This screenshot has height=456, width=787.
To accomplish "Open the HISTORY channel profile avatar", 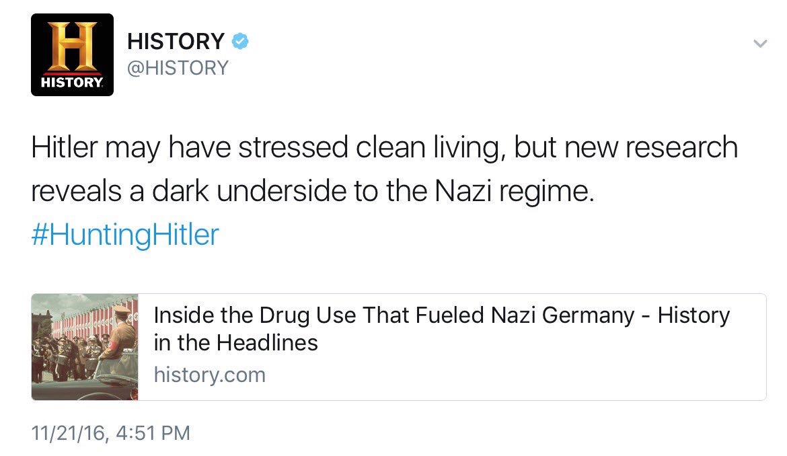I will tap(73, 55).
